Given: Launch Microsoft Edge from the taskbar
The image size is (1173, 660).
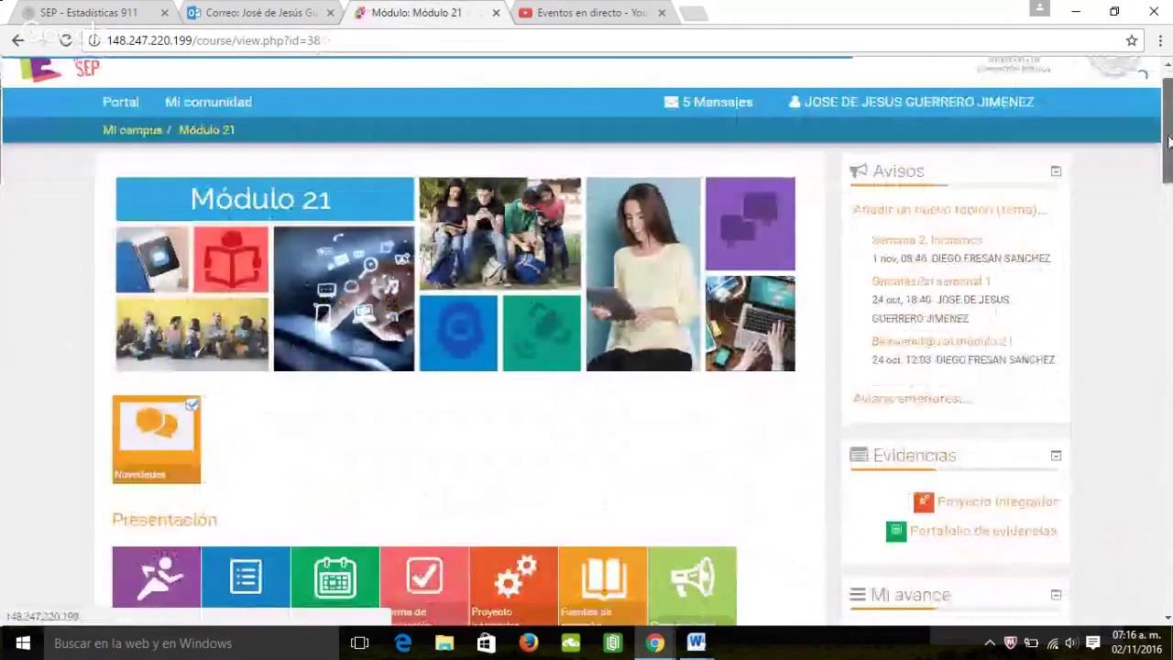Looking at the screenshot, I should coord(402,643).
